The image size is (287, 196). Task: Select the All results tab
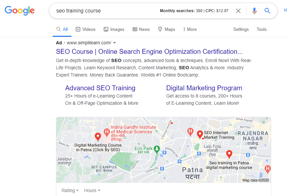62,29
